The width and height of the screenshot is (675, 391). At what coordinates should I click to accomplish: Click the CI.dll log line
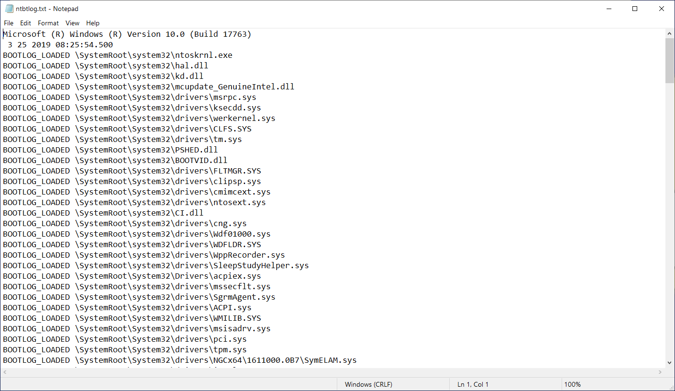coord(103,213)
